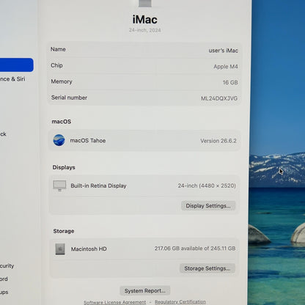305x305 pixels.
Task: Open the Software License Agreement link
Action: (x=114, y=302)
